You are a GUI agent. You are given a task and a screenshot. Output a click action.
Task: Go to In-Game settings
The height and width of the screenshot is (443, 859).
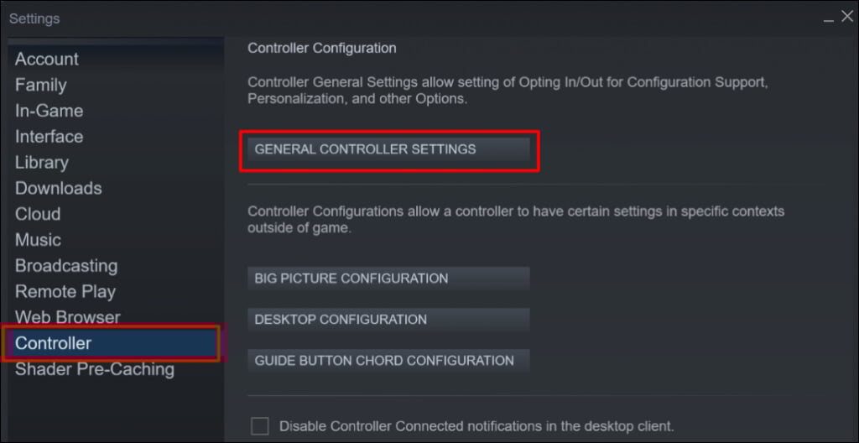point(49,111)
